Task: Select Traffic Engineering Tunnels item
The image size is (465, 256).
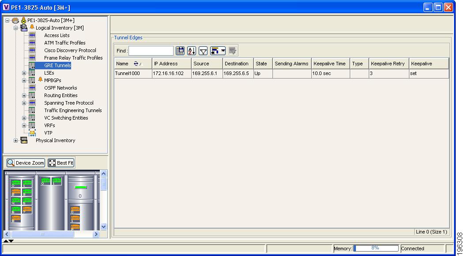Action: 73,110
